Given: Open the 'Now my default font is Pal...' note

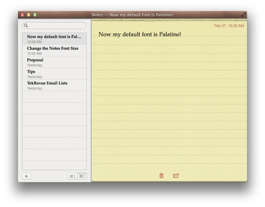Looking at the screenshot, I should pyautogui.click(x=54, y=39).
